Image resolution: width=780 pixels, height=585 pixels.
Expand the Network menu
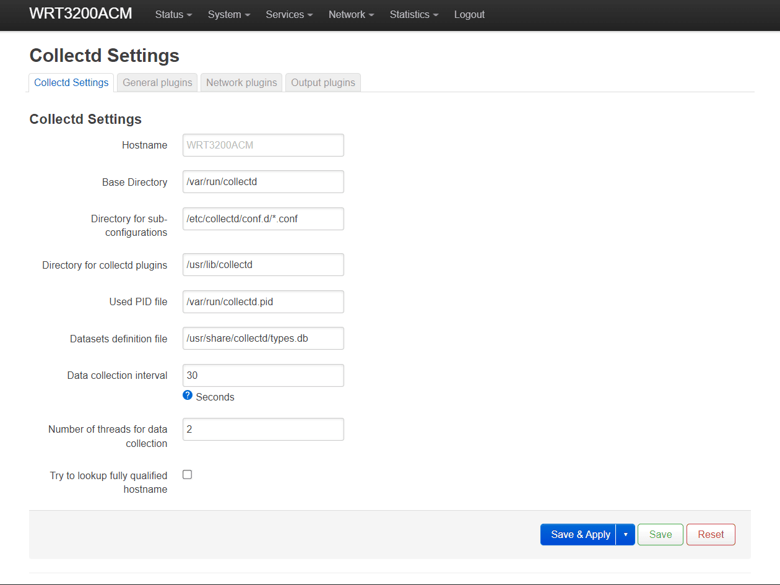click(351, 14)
